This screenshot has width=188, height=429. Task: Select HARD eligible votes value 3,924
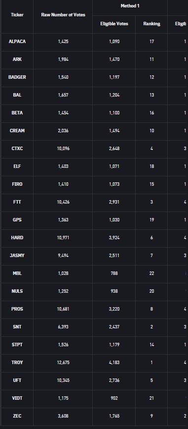114,238
